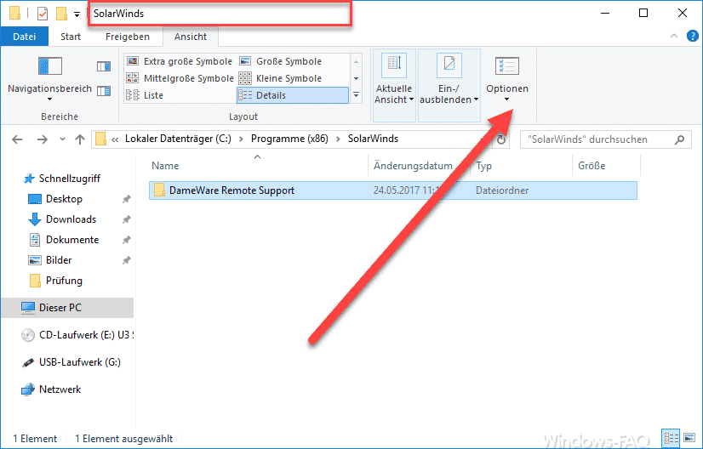Choose Extra große Symbole layout
703x449 pixels.
pos(180,61)
